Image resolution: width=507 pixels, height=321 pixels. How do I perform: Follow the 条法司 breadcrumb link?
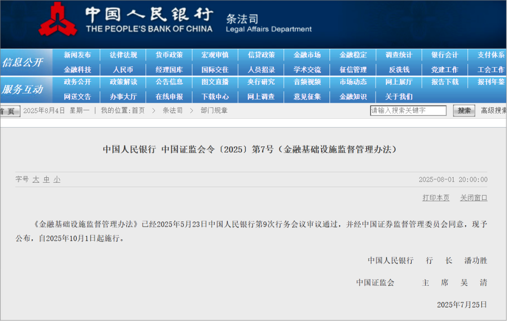pyautogui.click(x=173, y=111)
